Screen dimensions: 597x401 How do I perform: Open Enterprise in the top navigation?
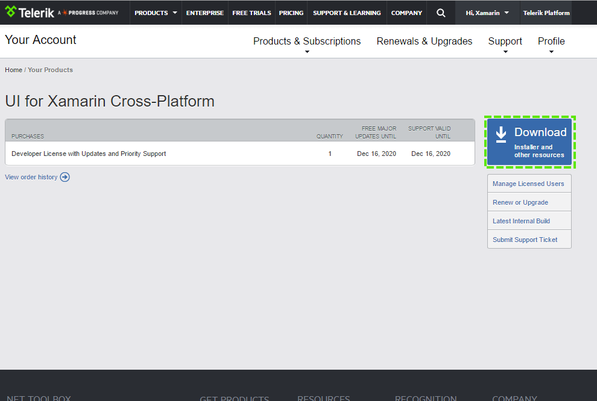[205, 13]
